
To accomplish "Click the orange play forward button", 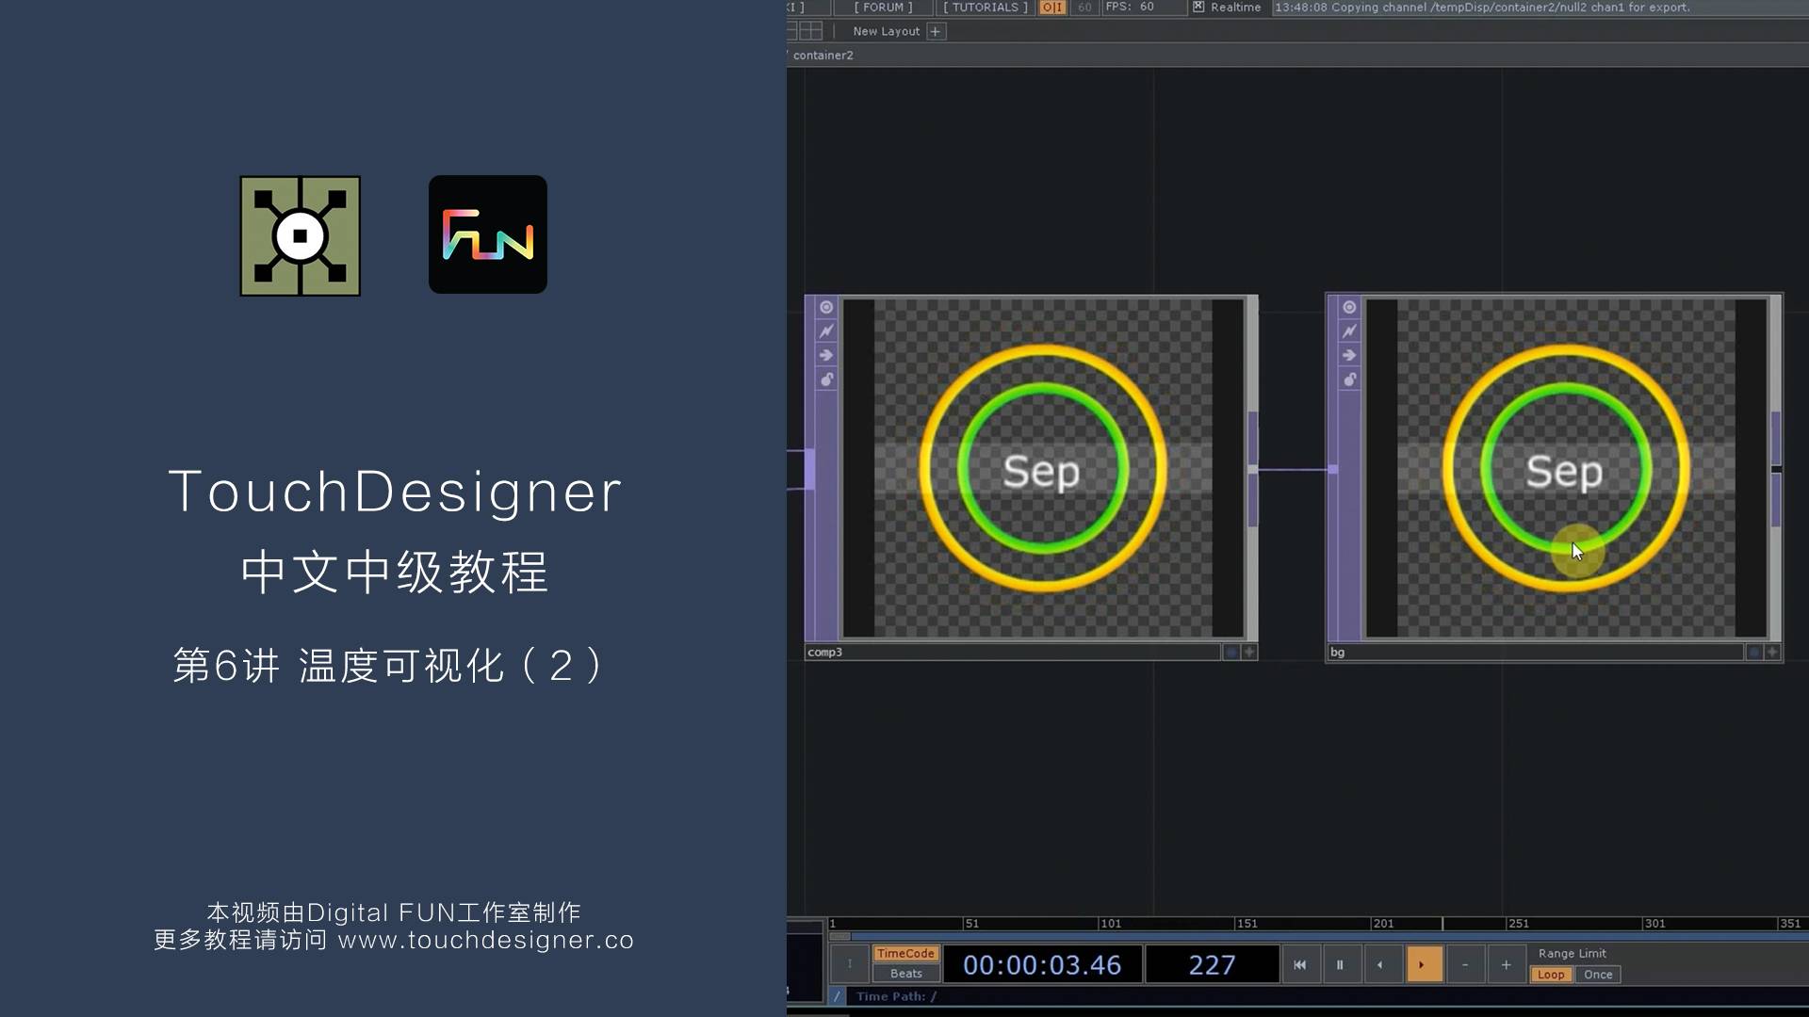I will point(1424,964).
